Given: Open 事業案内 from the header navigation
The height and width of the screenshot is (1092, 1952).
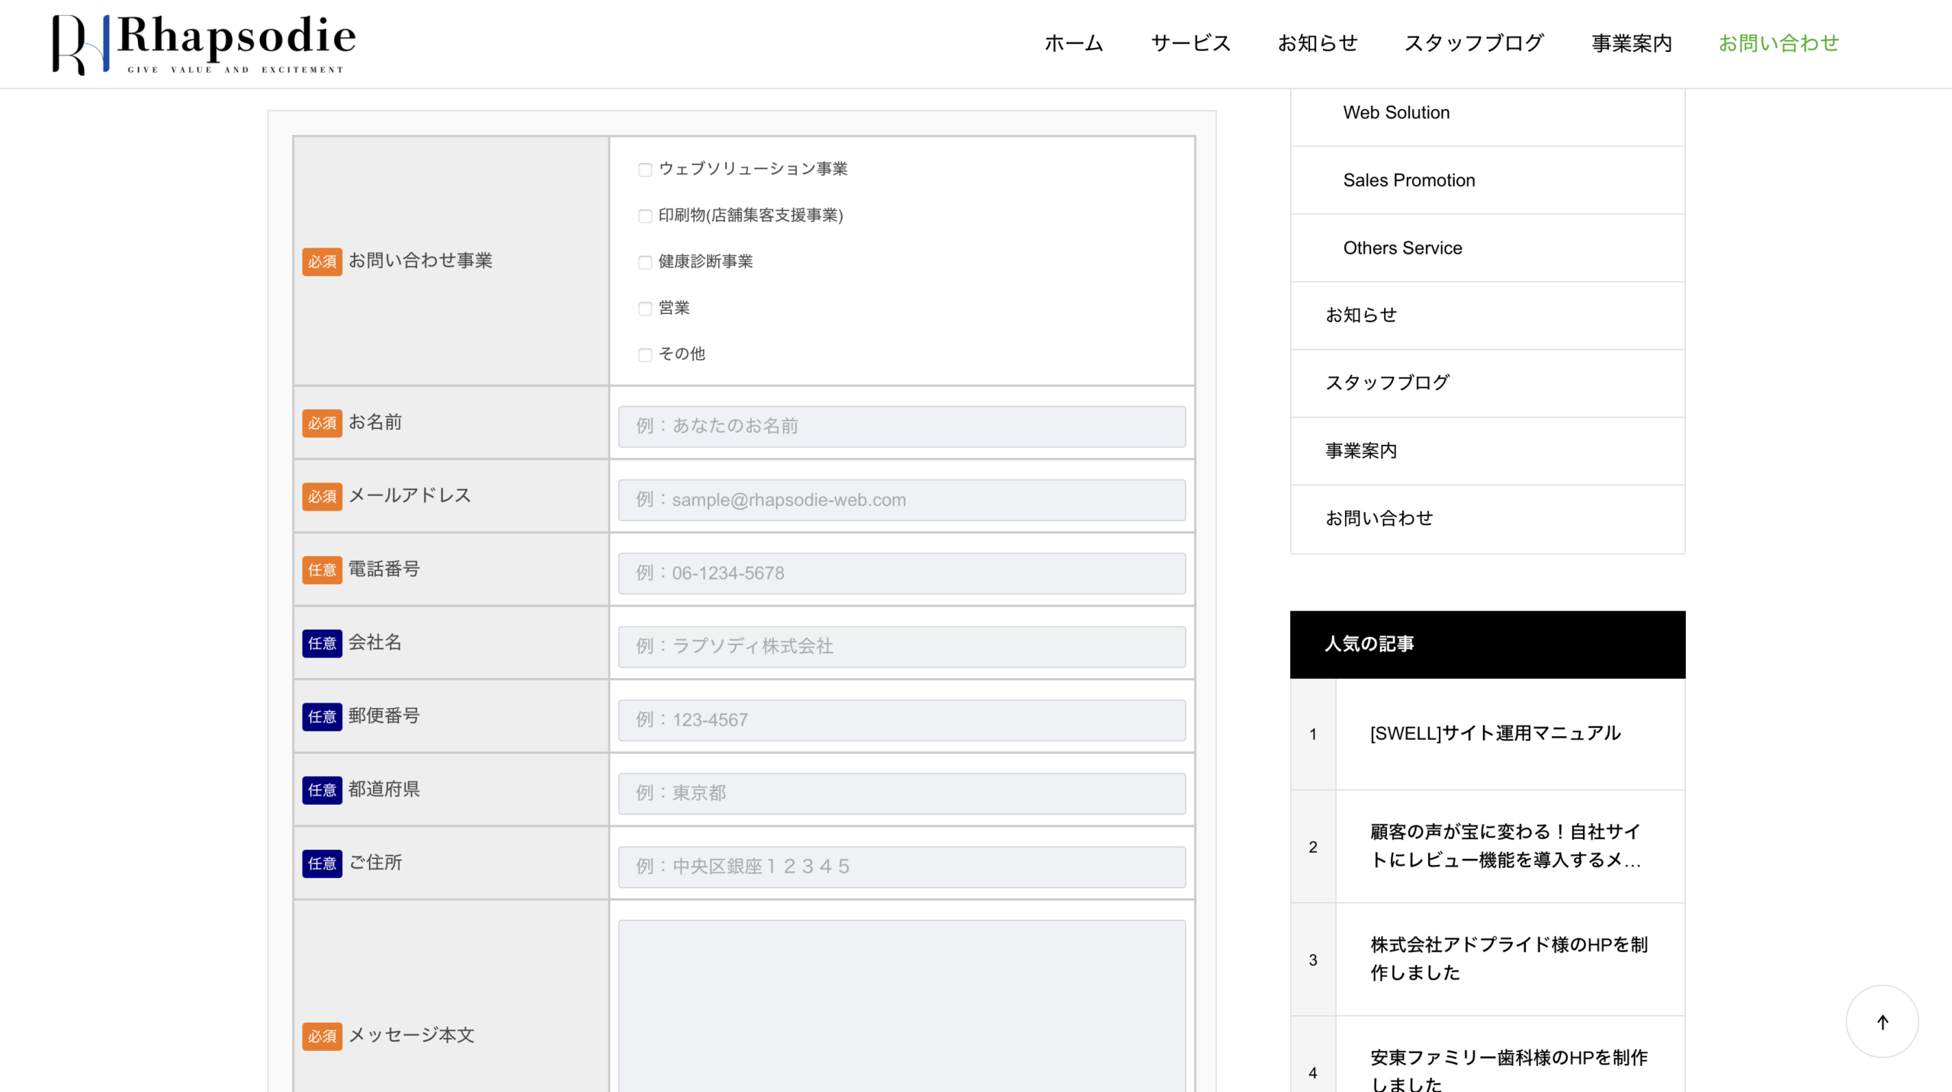Looking at the screenshot, I should pyautogui.click(x=1631, y=43).
